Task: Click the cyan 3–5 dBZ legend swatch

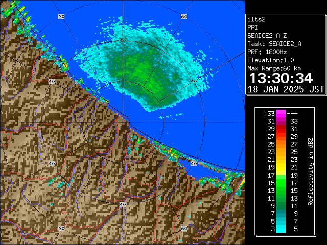Action: tap(281, 229)
